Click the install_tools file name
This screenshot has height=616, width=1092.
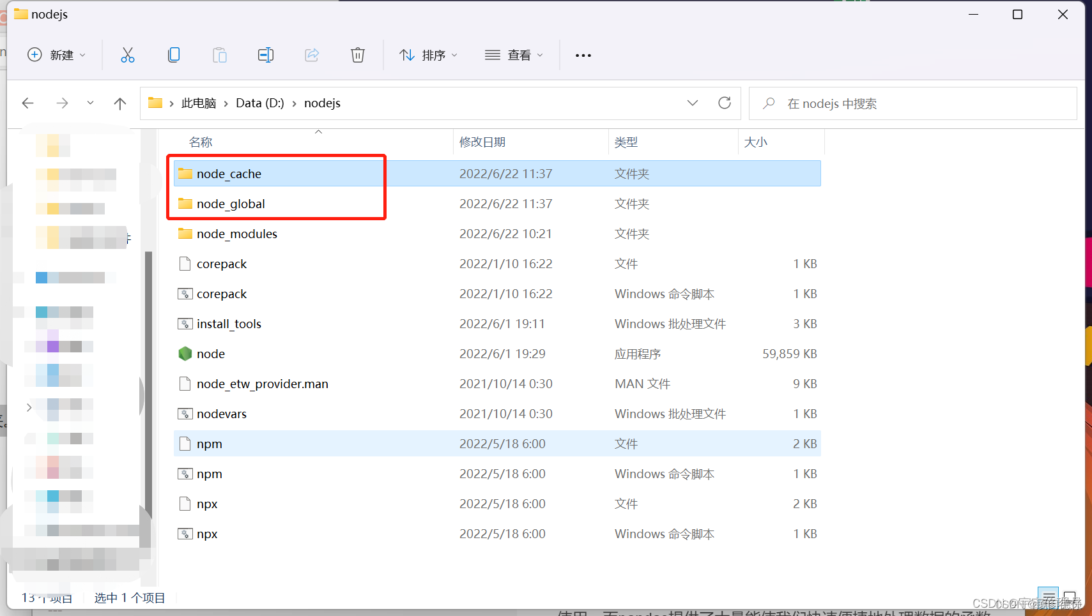[x=229, y=324]
